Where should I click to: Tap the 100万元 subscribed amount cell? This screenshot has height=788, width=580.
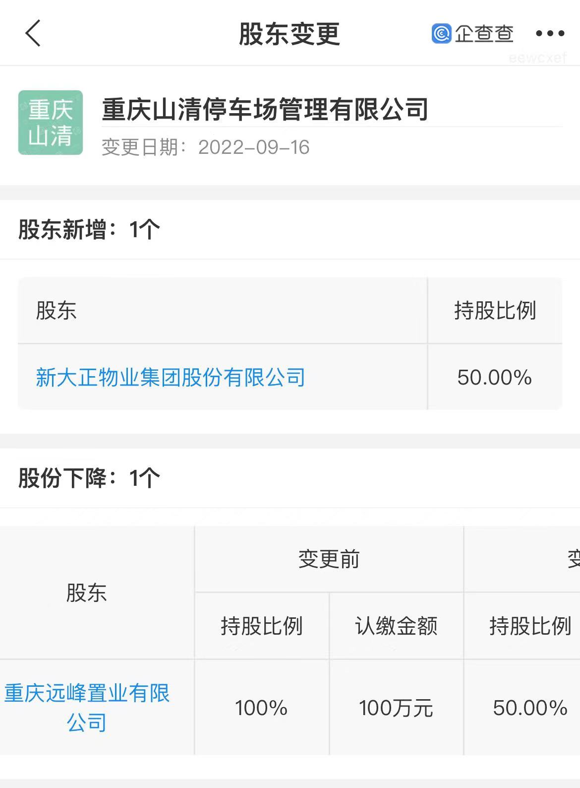click(396, 708)
